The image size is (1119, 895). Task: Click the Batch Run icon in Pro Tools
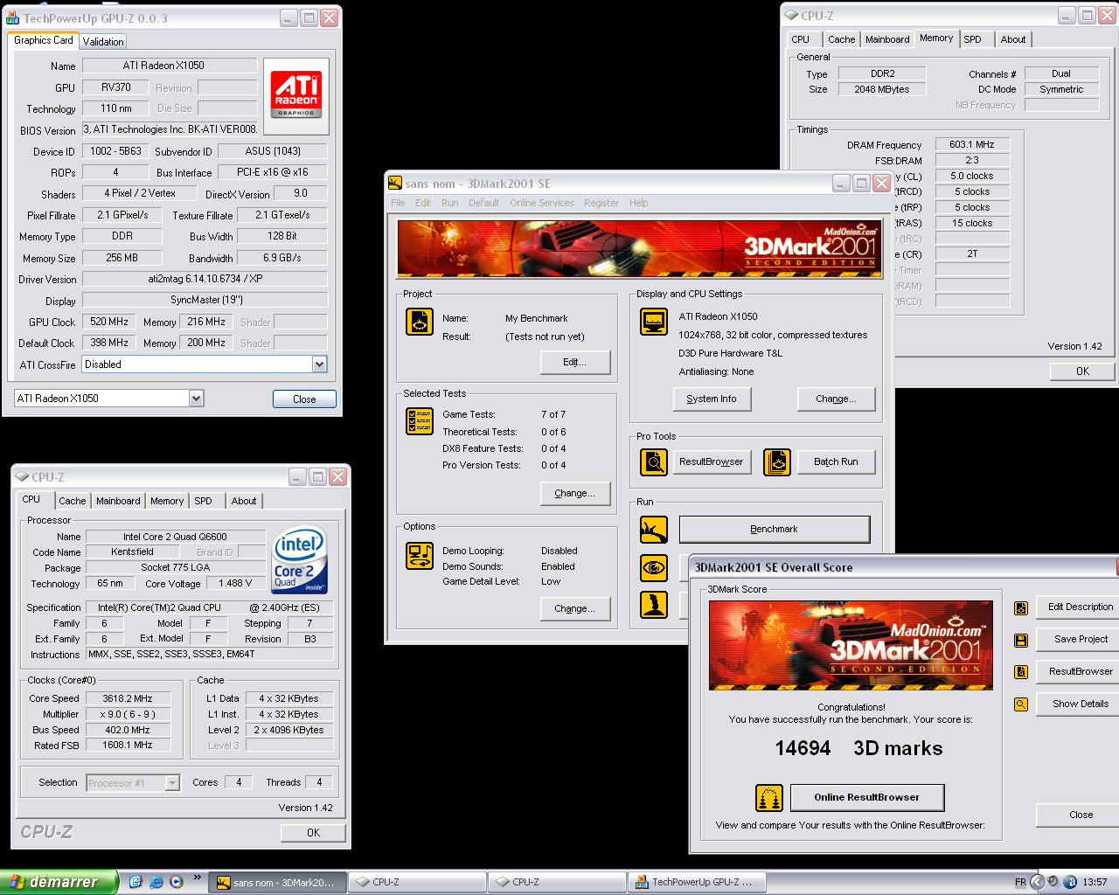tap(777, 461)
